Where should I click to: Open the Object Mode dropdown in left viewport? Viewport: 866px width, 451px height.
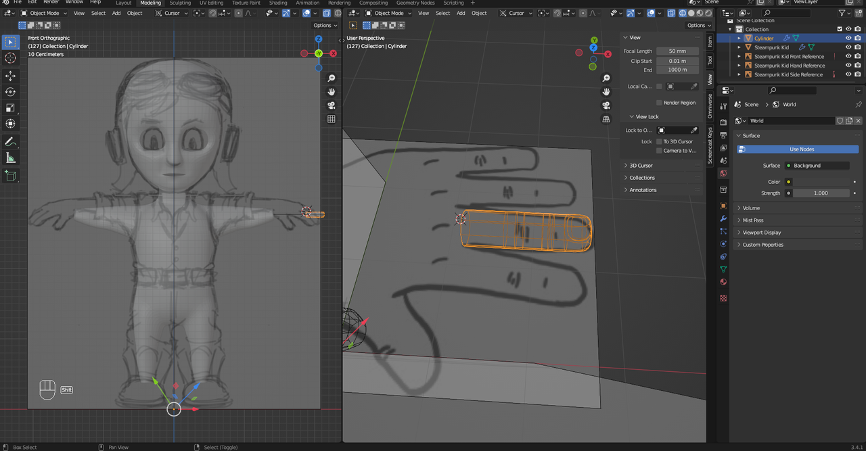pyautogui.click(x=45, y=13)
